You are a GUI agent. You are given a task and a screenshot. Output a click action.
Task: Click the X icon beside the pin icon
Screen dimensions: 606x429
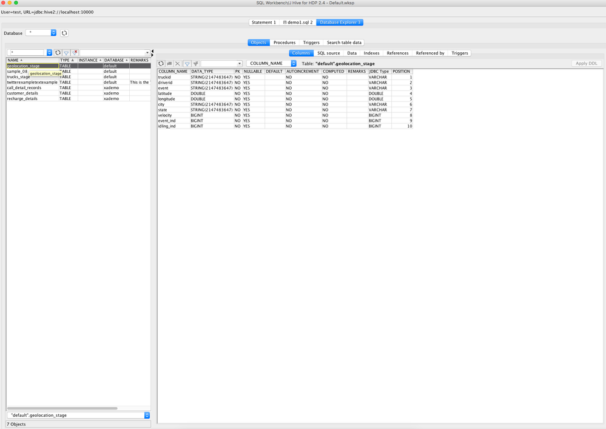(x=178, y=63)
